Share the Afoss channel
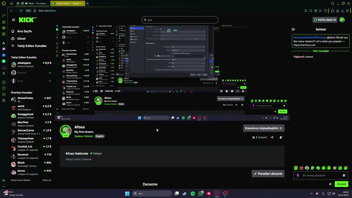Viewport: 352px width, 198px height. tap(272, 137)
